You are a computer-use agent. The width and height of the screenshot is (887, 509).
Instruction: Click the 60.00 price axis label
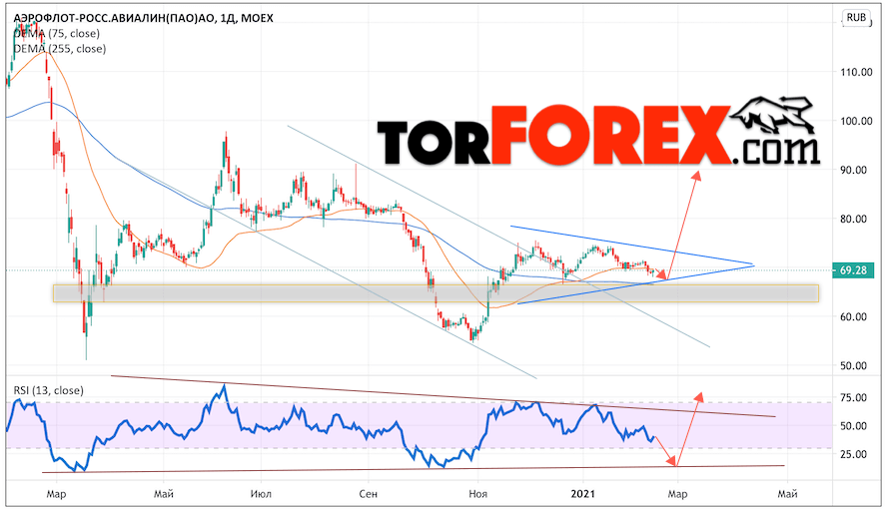point(854,317)
